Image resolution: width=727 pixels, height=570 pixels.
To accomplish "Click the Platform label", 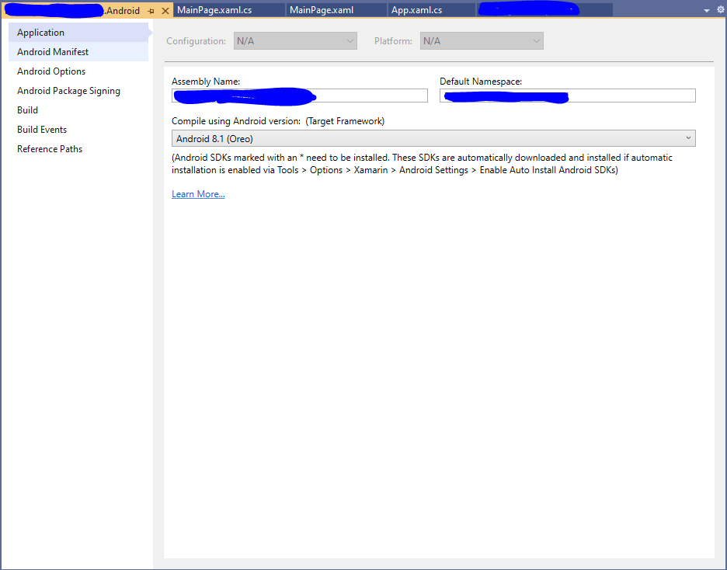I will 393,41.
